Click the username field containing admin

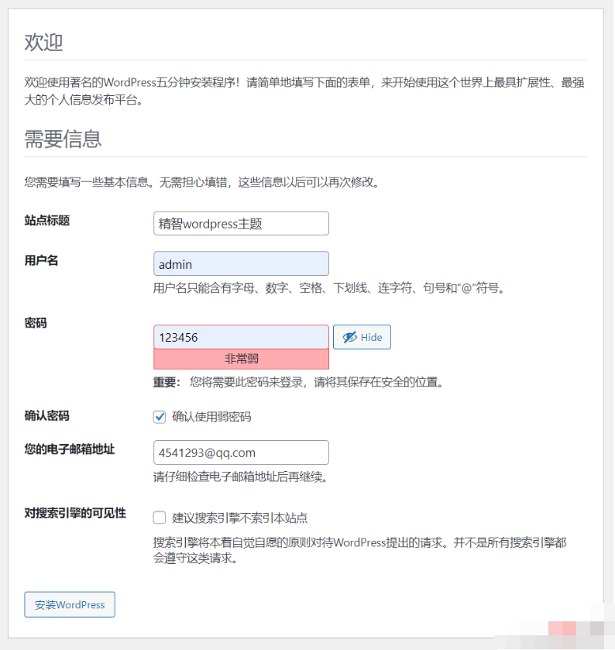click(241, 263)
